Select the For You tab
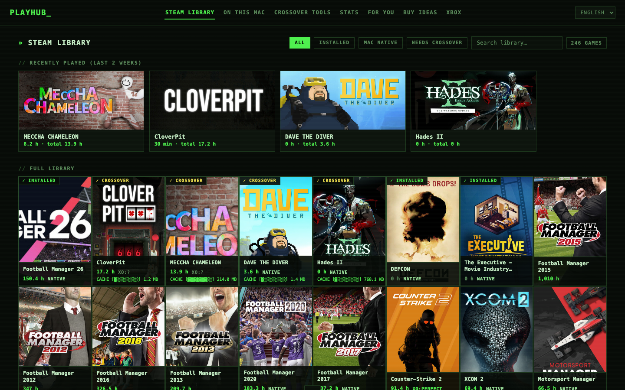 click(381, 13)
